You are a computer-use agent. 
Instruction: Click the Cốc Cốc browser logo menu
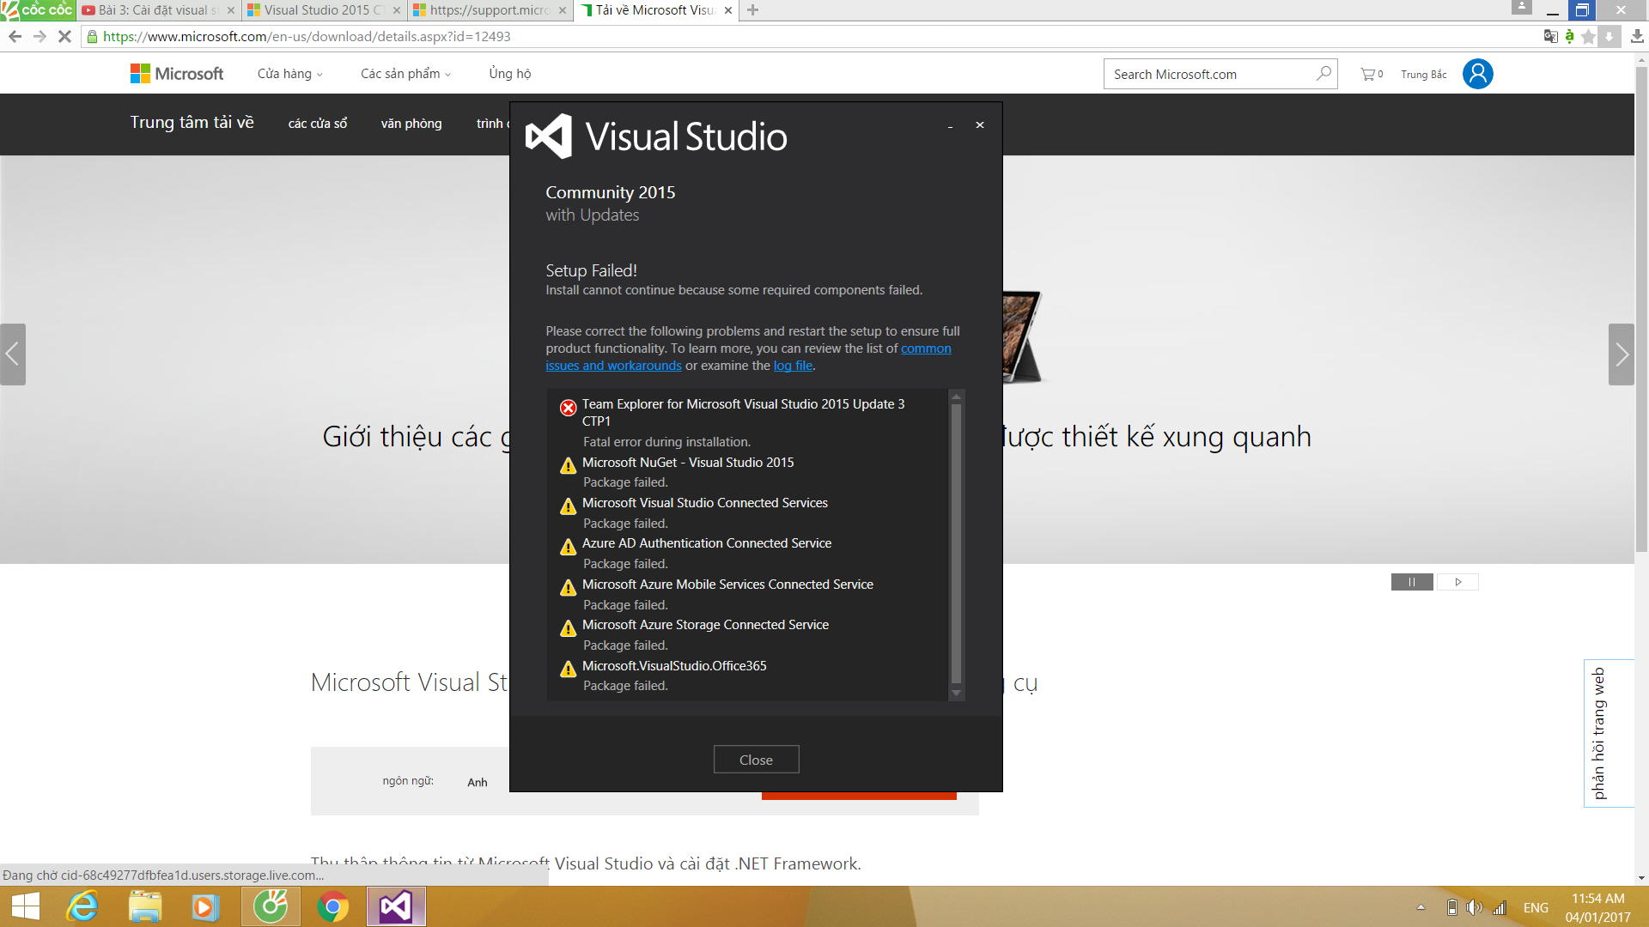coord(38,10)
